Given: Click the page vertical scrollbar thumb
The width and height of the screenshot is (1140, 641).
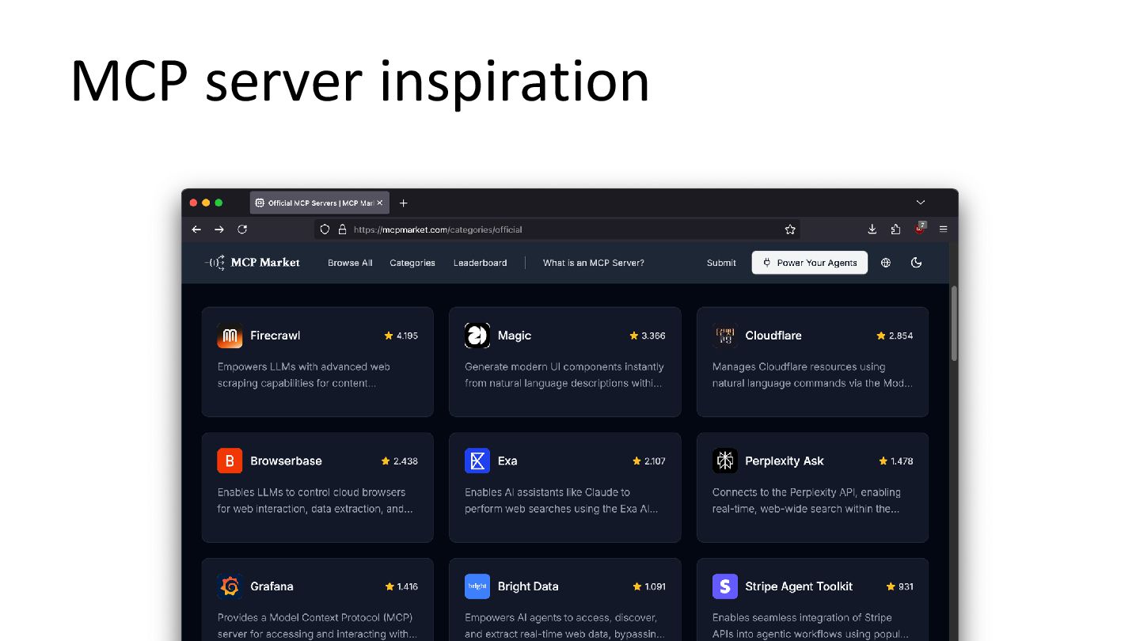Looking at the screenshot, I should coord(954,323).
